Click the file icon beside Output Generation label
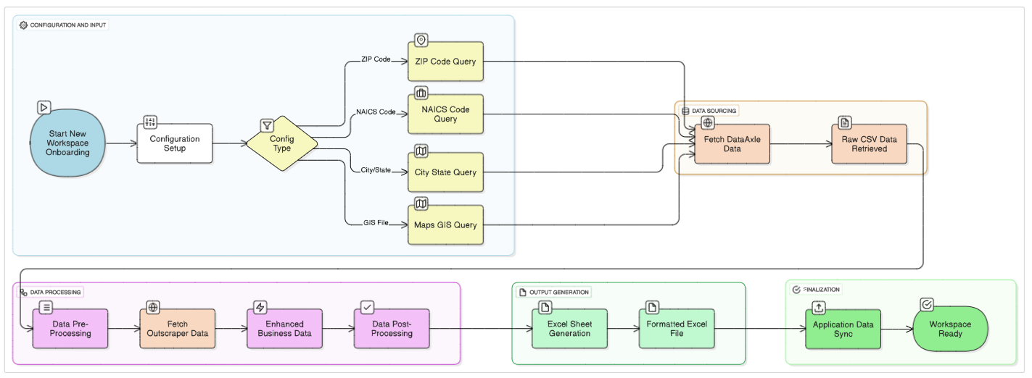1032x378 pixels. [522, 292]
